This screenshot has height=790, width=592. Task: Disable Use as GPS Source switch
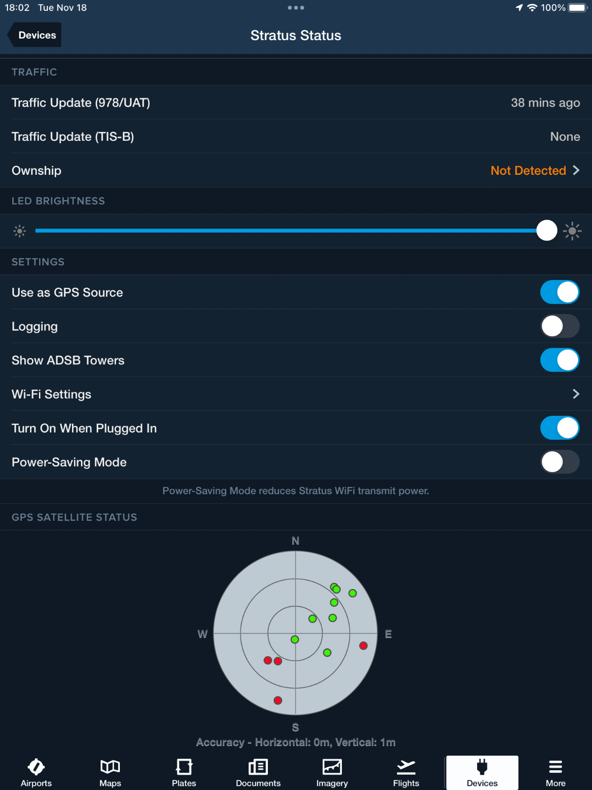click(x=559, y=292)
